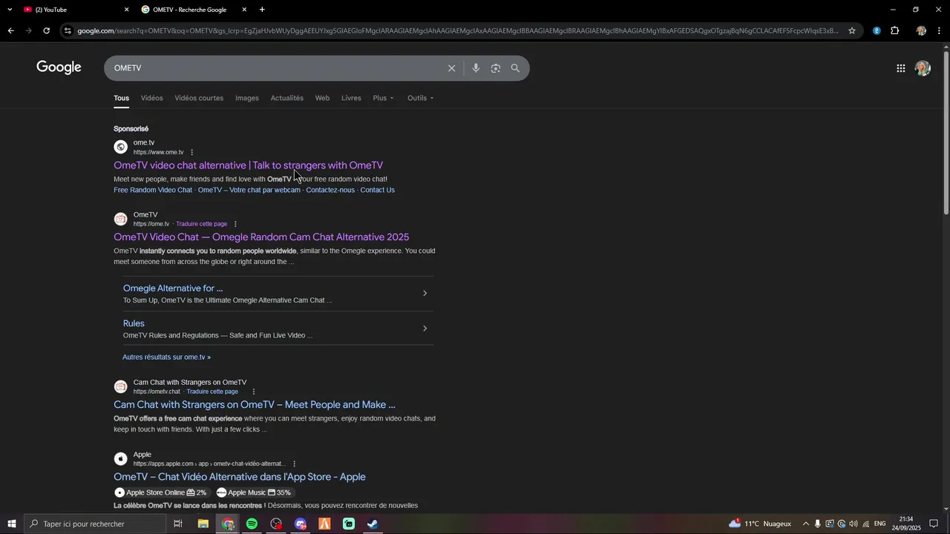950x534 pixels.
Task: Open the Contact Us sitelink
Action: click(378, 190)
